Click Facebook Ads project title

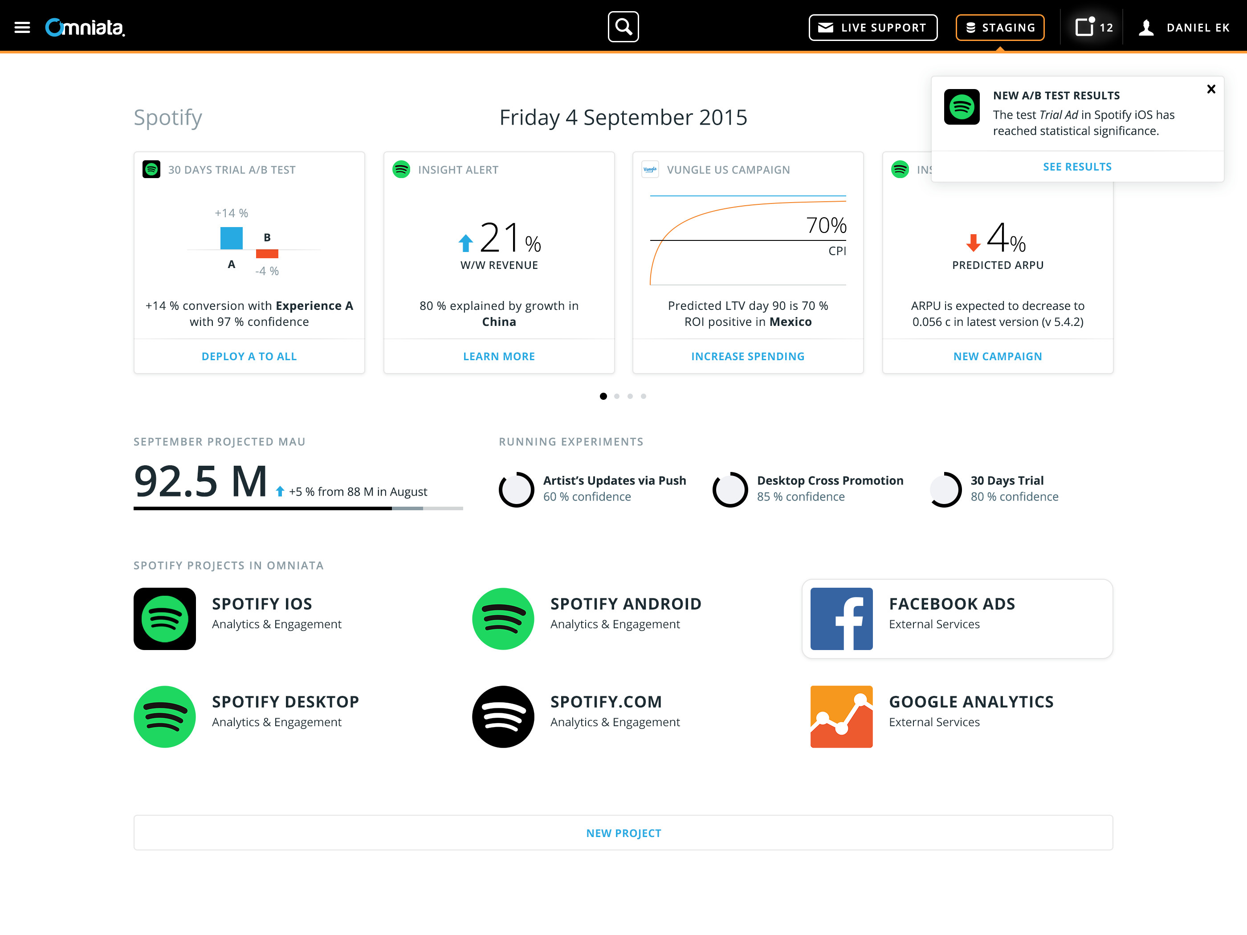click(x=952, y=604)
